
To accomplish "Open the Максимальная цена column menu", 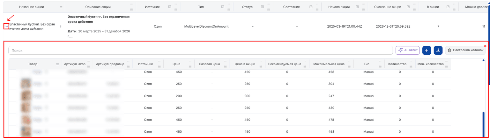I will [x=349, y=66].
